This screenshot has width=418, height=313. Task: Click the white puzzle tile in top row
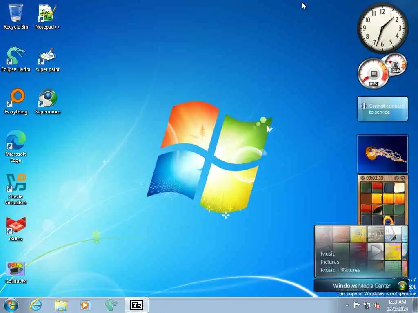coord(399,187)
